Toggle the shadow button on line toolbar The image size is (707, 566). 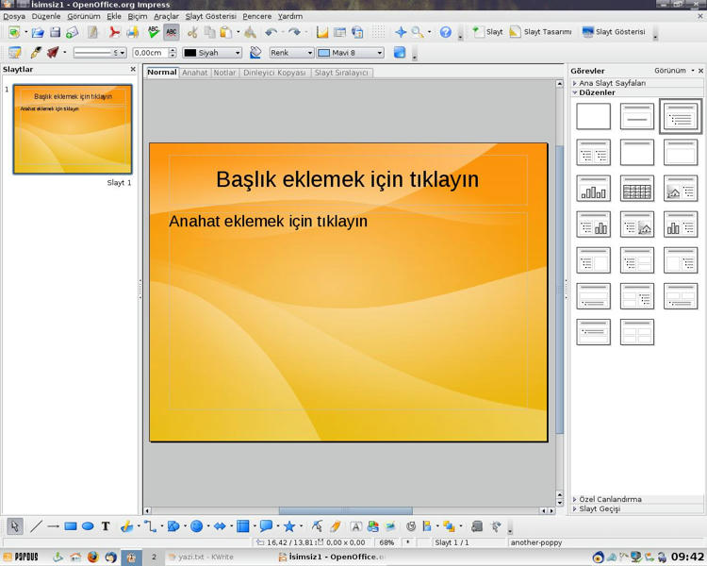tap(400, 53)
